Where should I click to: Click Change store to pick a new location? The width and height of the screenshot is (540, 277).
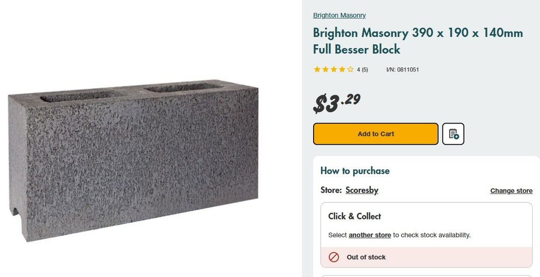[x=511, y=191]
